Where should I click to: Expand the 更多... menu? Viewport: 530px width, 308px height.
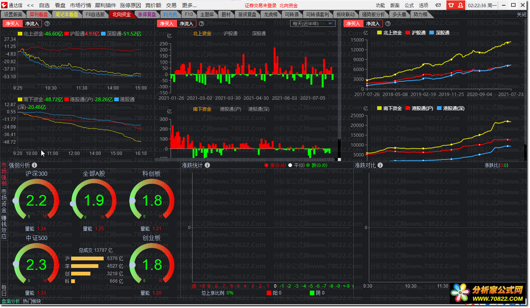[189, 5]
